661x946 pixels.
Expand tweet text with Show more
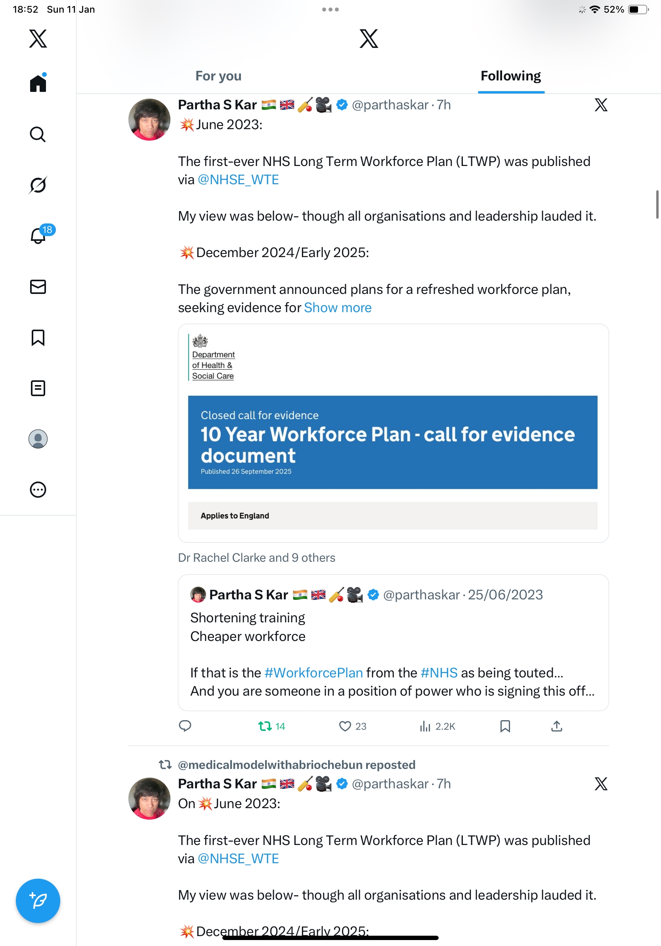tap(338, 308)
